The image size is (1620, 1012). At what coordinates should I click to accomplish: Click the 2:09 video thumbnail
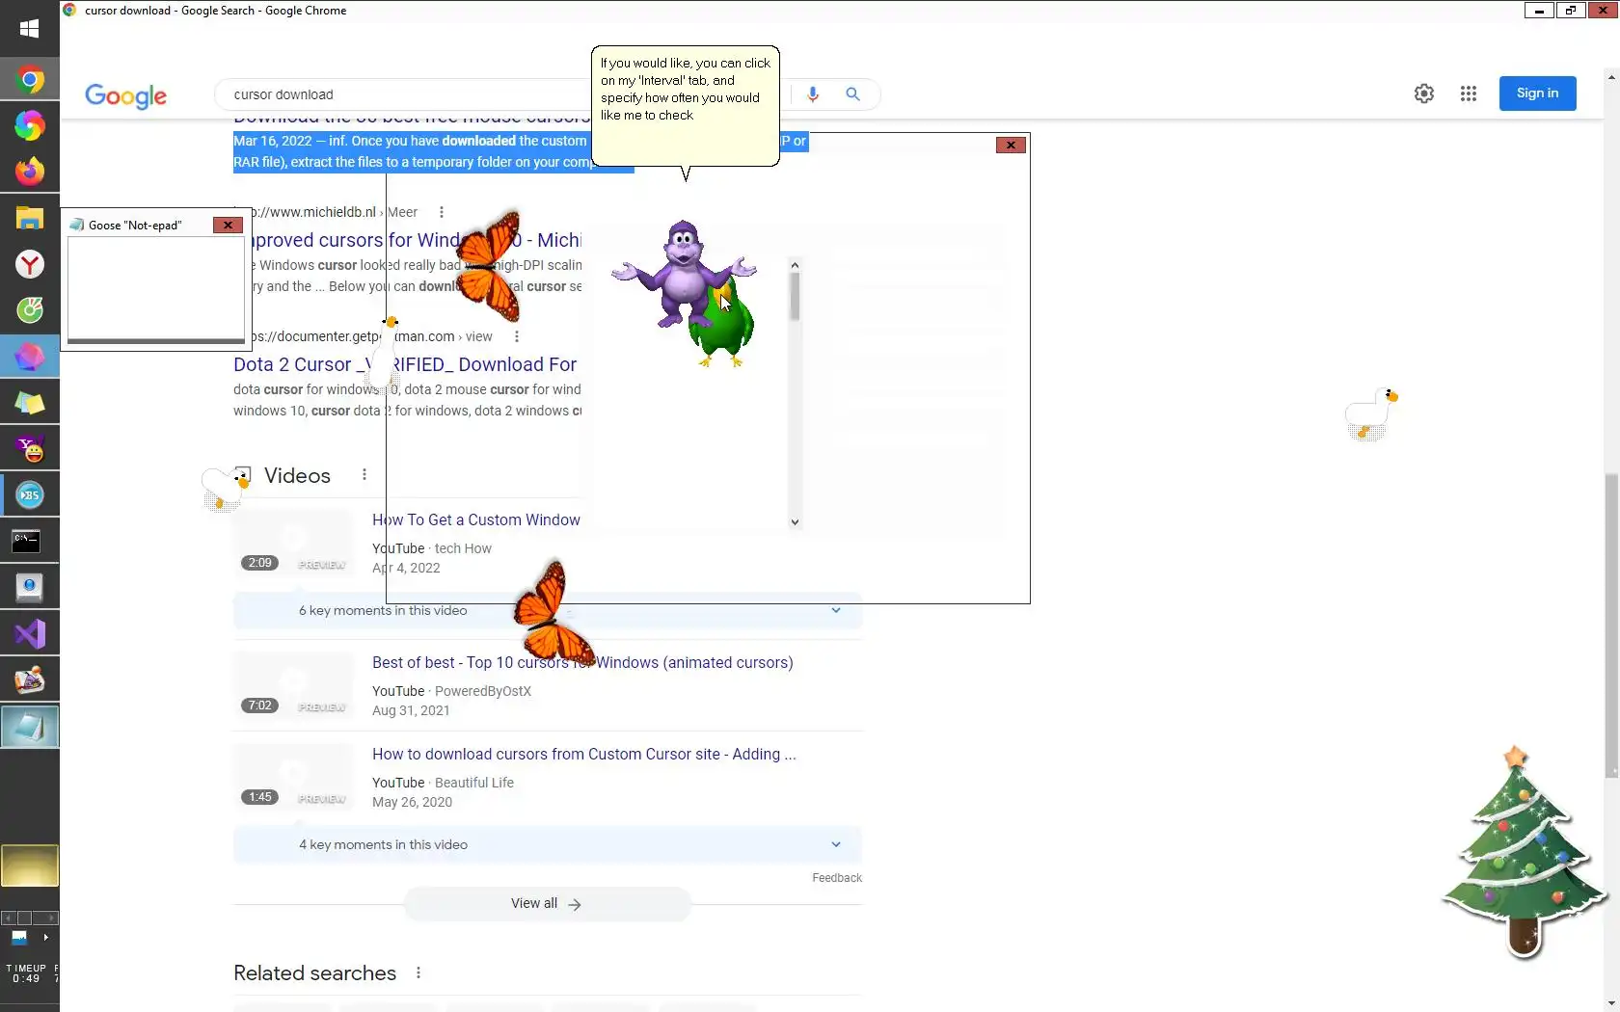click(293, 544)
